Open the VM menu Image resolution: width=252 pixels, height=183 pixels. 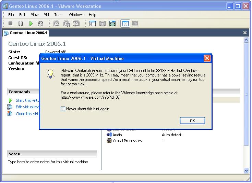46,15
